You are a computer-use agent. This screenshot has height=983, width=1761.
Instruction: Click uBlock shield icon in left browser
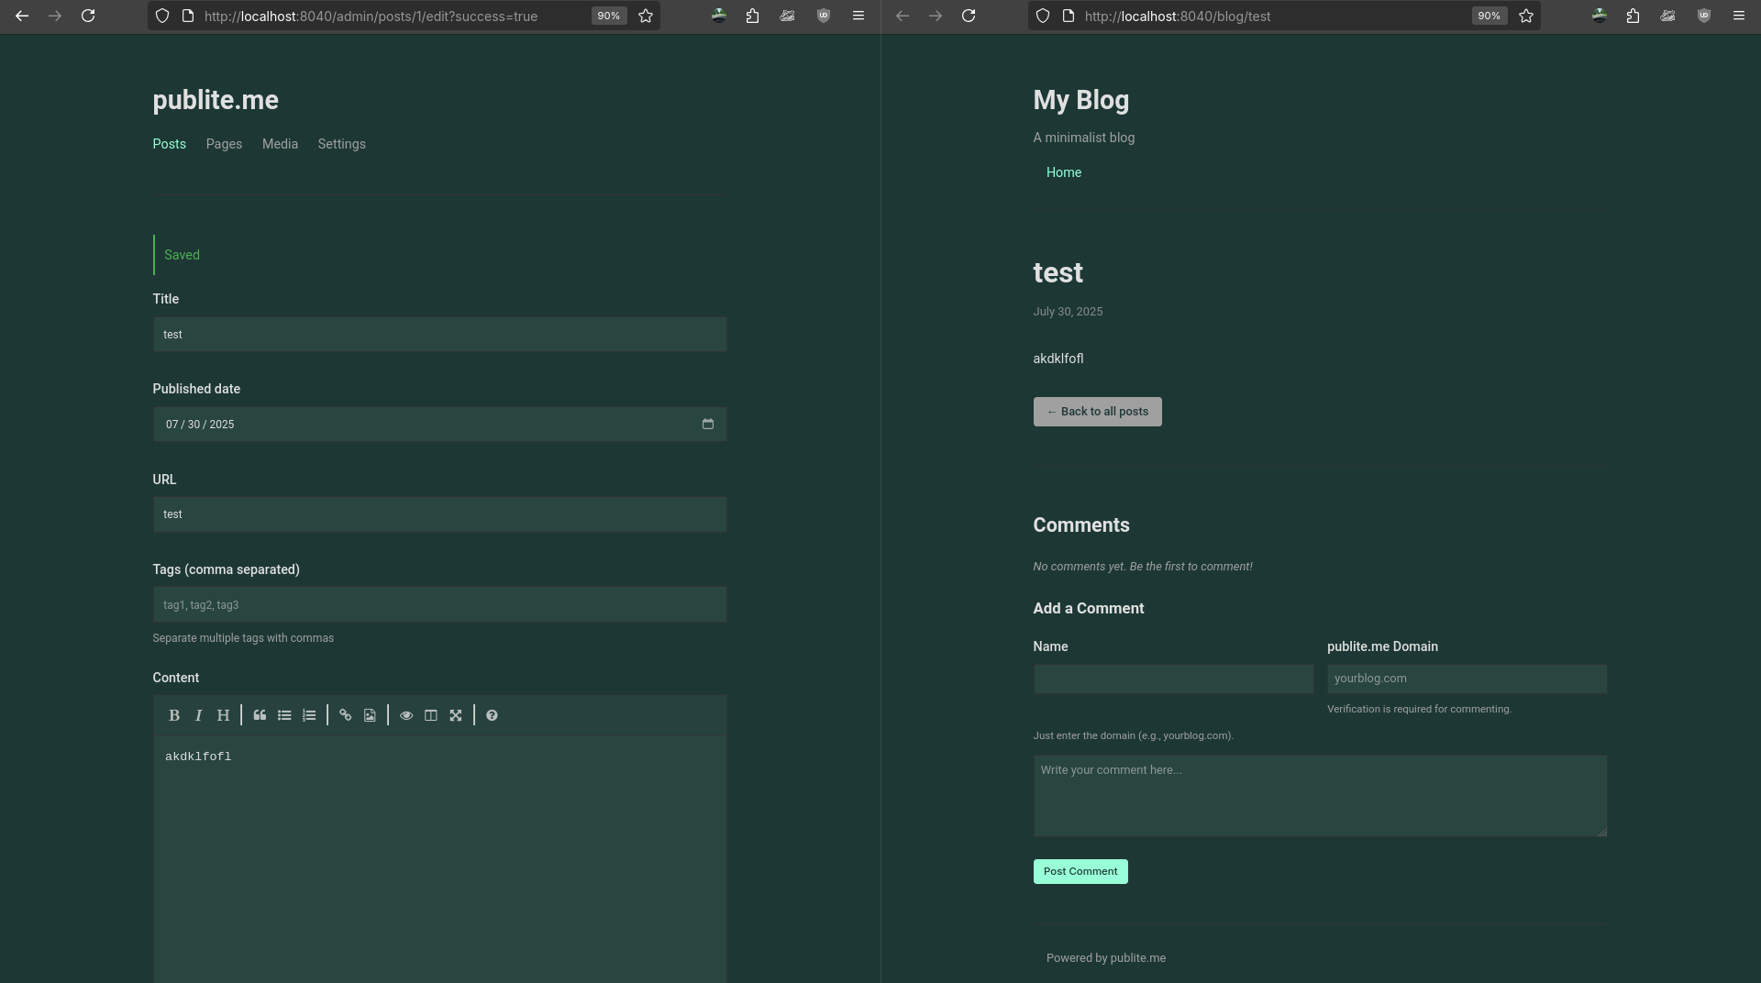824,16
